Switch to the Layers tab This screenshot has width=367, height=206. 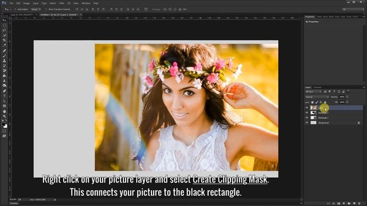click(308, 88)
